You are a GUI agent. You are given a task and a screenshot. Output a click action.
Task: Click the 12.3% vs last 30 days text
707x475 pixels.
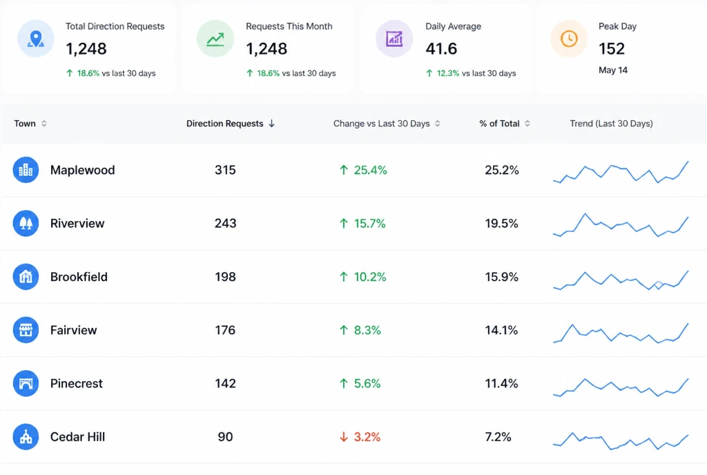(x=471, y=73)
